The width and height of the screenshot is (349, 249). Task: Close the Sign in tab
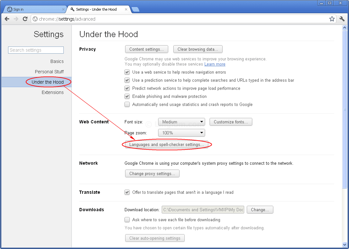[63, 9]
